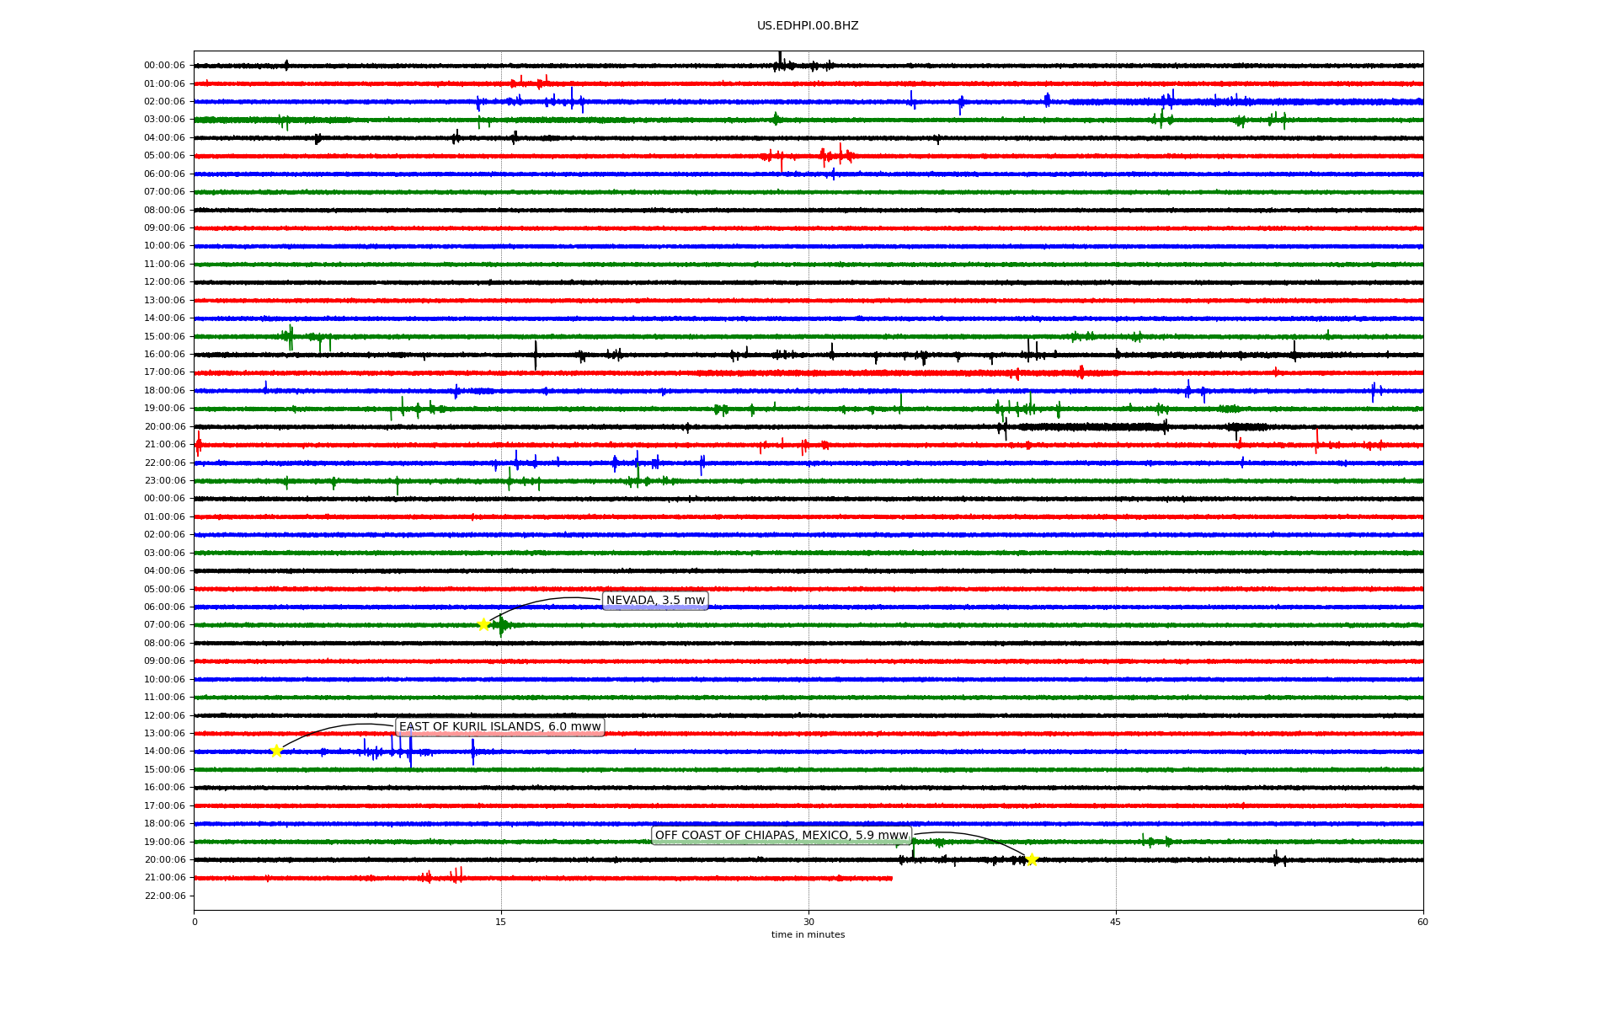Click the 07:00:06 label on the Nevada star row
Image resolution: width=1617 pixels, height=1011 pixels.
[164, 624]
